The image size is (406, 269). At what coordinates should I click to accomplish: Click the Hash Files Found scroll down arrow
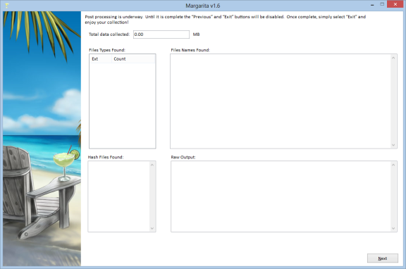pos(152,228)
